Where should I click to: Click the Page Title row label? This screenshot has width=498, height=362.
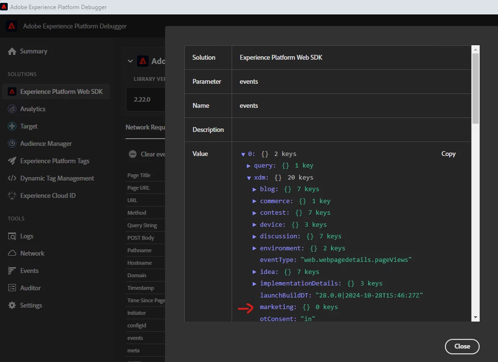tap(139, 175)
